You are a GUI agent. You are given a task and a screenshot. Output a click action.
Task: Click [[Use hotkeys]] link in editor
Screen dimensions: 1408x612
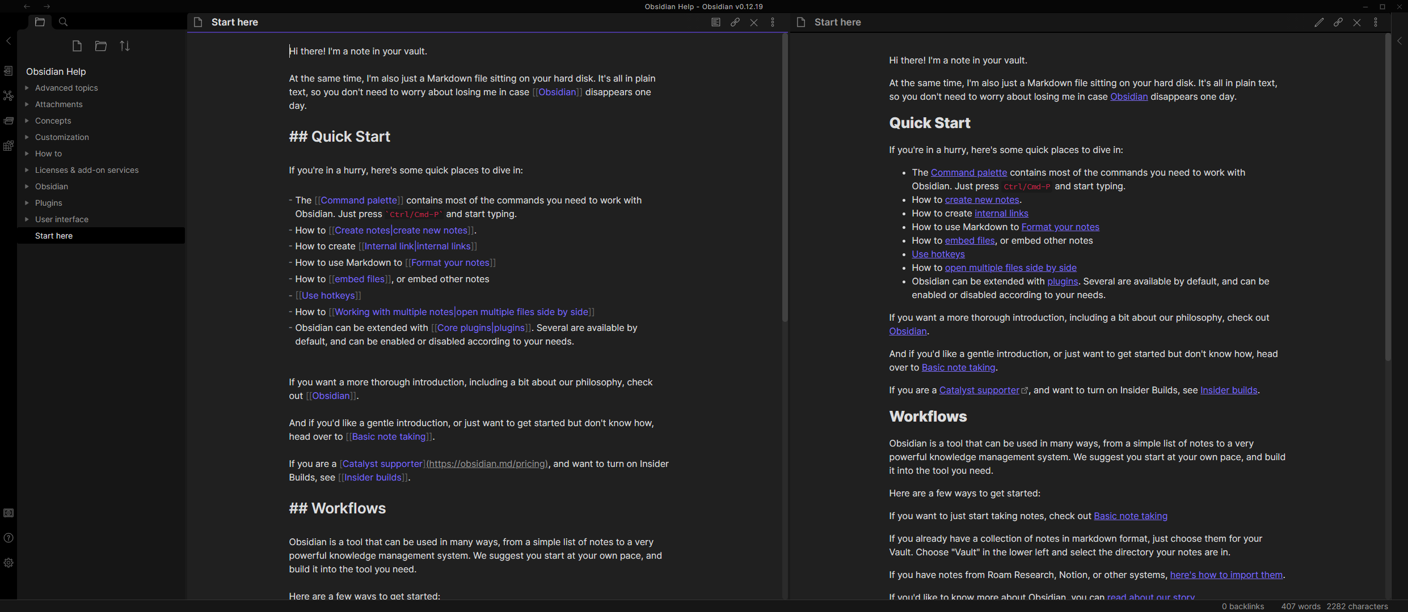[x=328, y=295]
